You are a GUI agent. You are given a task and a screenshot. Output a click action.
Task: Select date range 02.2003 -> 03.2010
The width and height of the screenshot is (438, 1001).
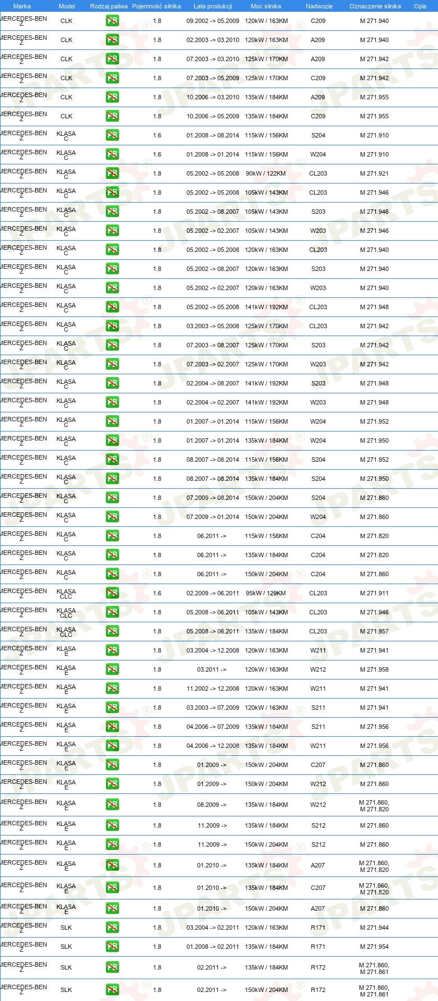[x=213, y=40]
